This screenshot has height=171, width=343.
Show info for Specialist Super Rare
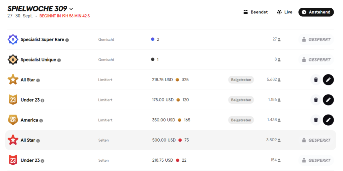67,40
